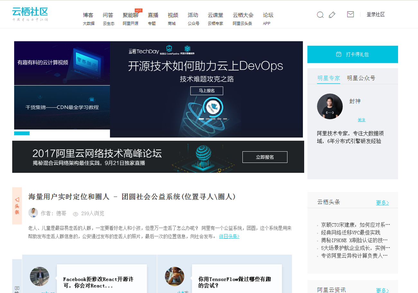The width and height of the screenshot is (418, 293).
Task: Go to 云生态 sub-navigation link
Action: [109, 23]
